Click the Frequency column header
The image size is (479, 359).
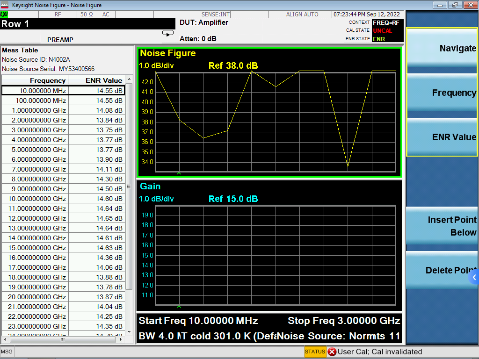pyautogui.click(x=35, y=80)
